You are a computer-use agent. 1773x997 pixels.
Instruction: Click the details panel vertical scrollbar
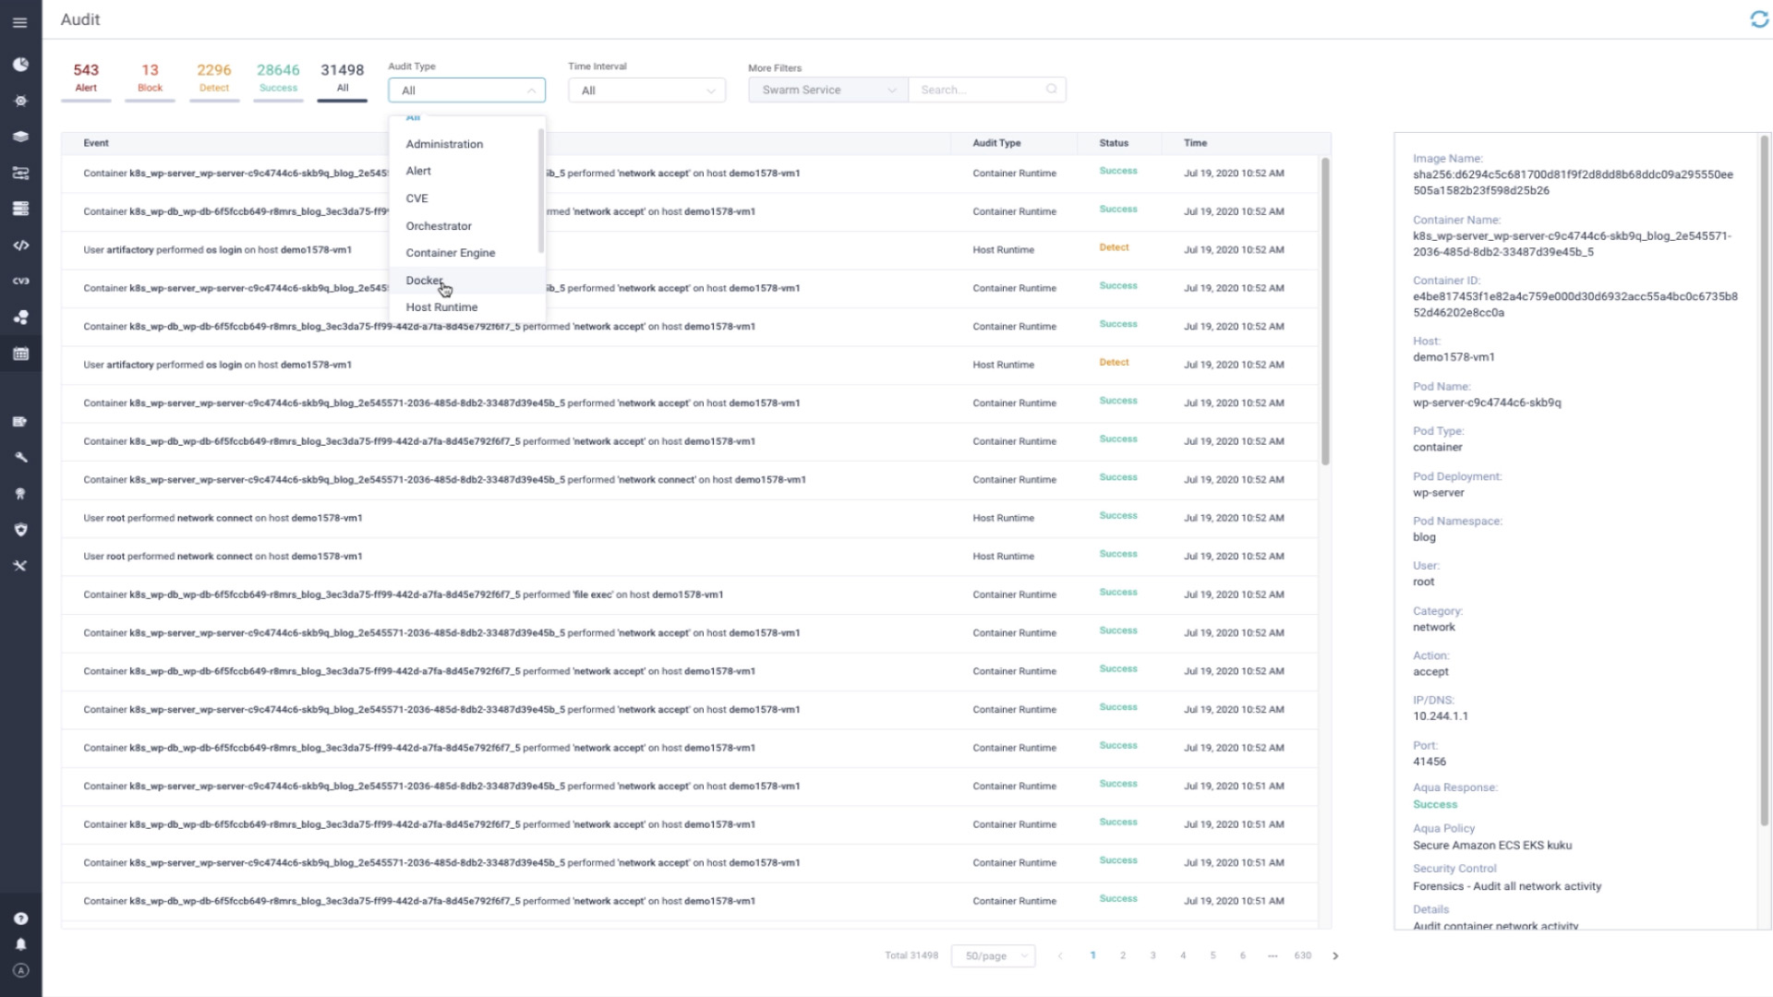(x=1766, y=480)
